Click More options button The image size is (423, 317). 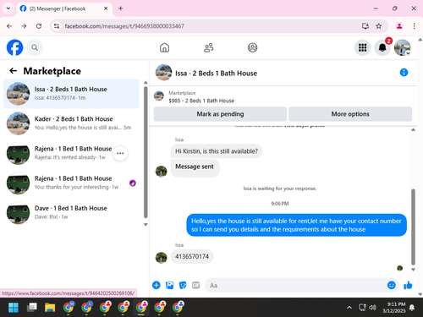(350, 114)
